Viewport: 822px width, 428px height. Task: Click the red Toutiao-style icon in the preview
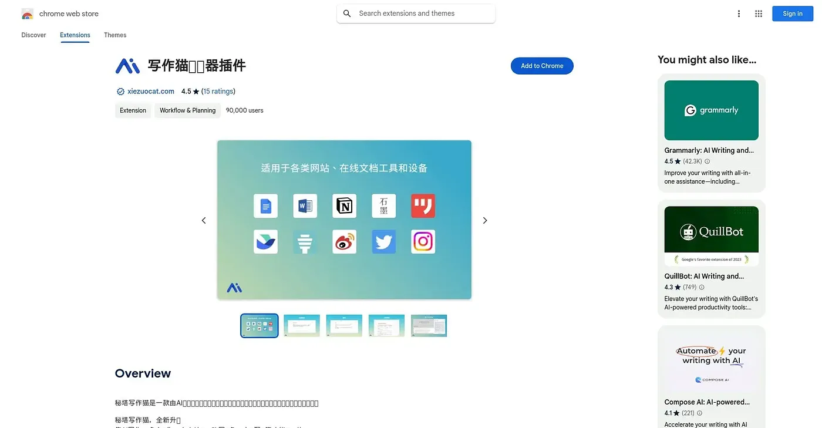(x=423, y=206)
